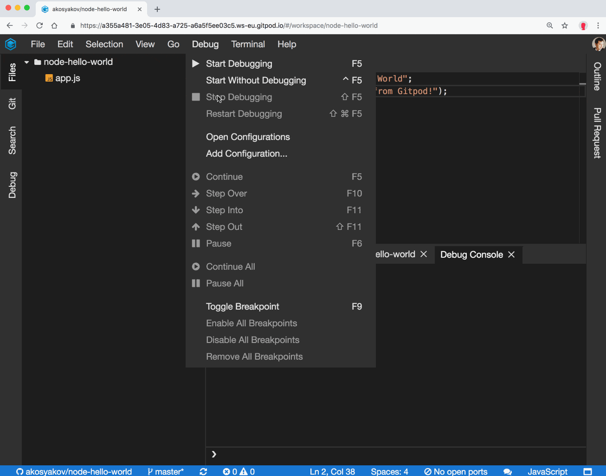Collapse the node-hello-world folder in the explorer
This screenshot has width=606, height=476.
tap(26, 62)
